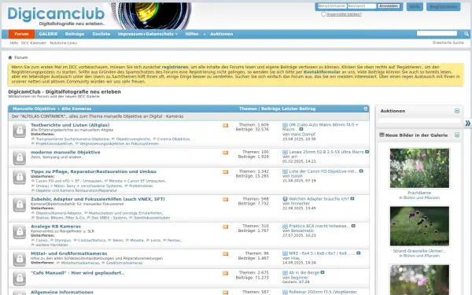Select the Forum tab

pyautogui.click(x=21, y=34)
